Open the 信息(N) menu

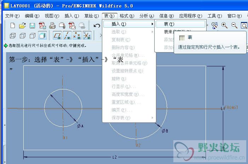[167, 16]
